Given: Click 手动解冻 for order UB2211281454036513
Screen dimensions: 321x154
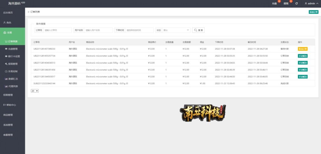Looking at the screenshot, I should coord(303,63).
